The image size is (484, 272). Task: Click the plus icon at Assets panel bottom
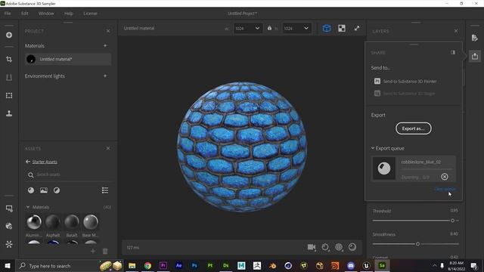click(93, 251)
